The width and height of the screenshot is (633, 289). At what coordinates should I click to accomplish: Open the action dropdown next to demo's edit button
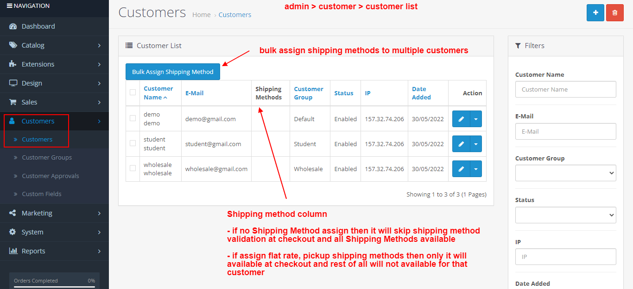click(x=476, y=118)
